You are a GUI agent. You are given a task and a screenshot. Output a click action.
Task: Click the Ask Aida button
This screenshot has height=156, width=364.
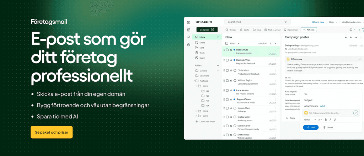tap(309, 30)
